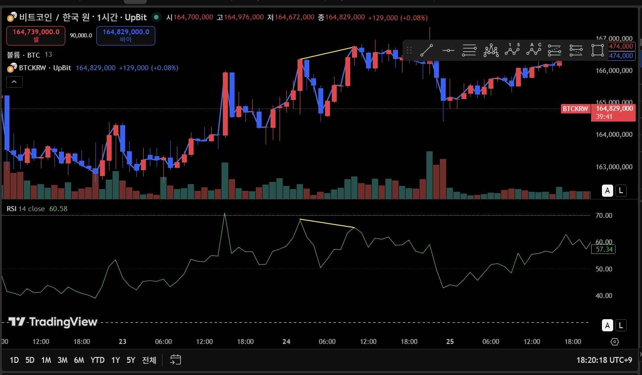Click the blue buy price button
642x375 pixels.
click(x=126, y=36)
